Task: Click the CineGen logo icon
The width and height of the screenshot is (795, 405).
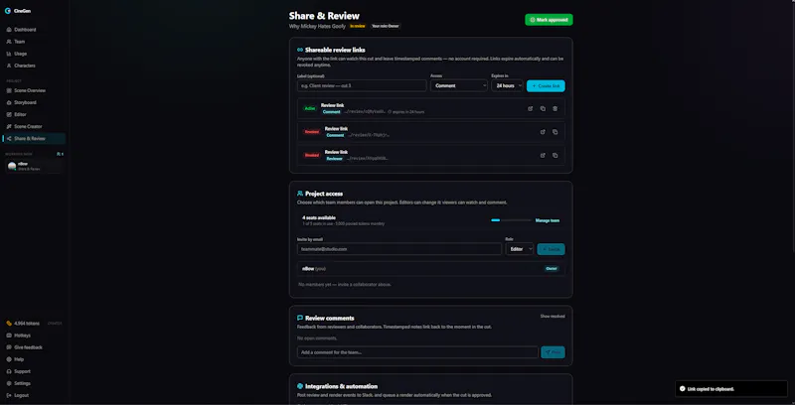Action: click(8, 11)
